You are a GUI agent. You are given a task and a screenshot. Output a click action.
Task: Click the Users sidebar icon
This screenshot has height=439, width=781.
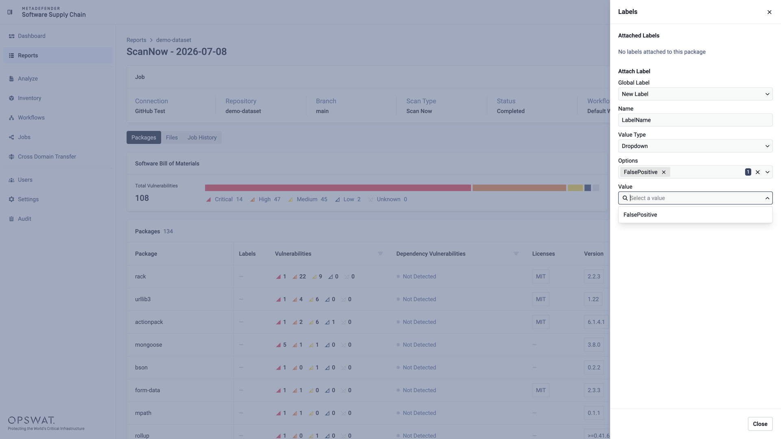(11, 180)
